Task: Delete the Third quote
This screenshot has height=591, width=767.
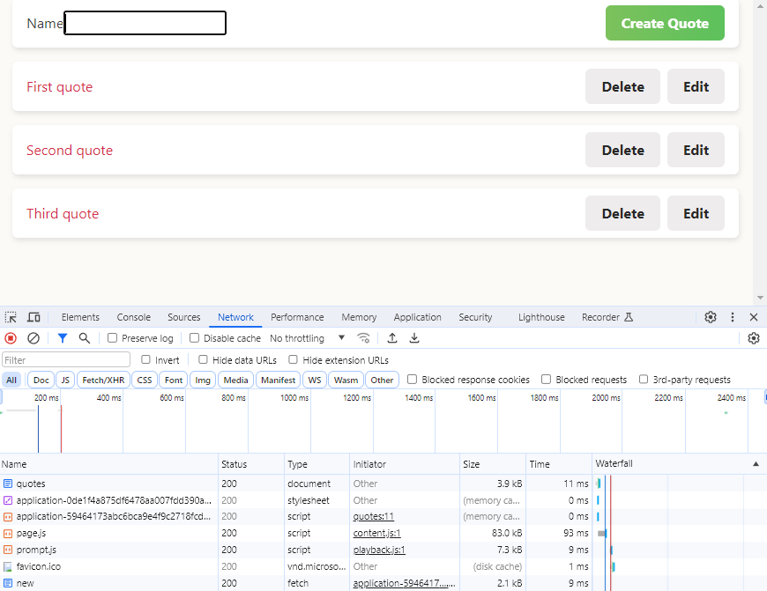Action: [622, 214]
